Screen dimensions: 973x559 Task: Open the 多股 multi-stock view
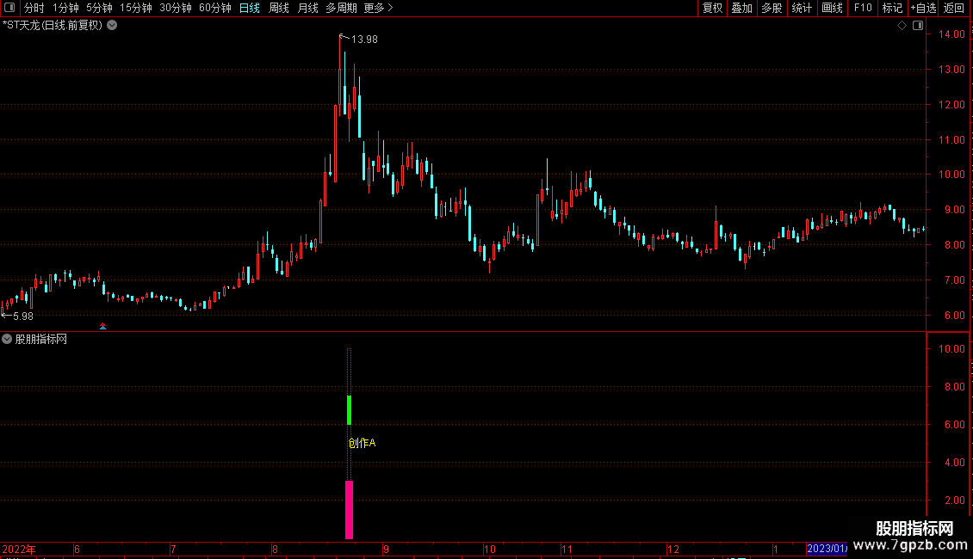pyautogui.click(x=772, y=8)
